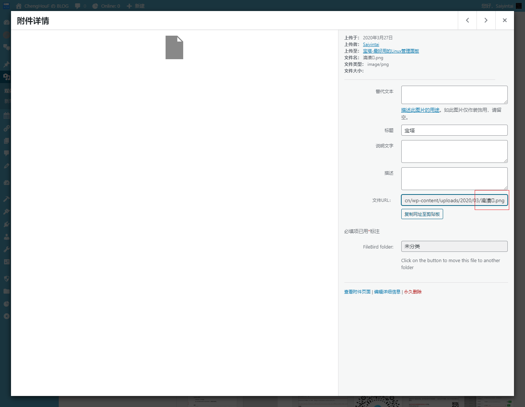Click the home icon beside ChengHouF BLOG
The width and height of the screenshot is (525, 407).
pyautogui.click(x=19, y=6)
